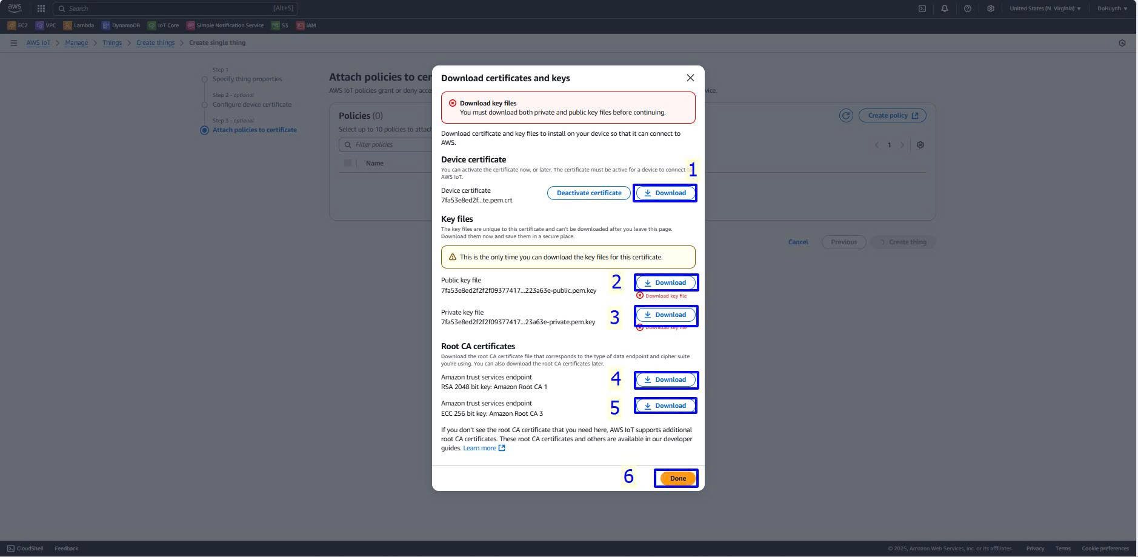The height and width of the screenshot is (557, 1138).
Task: Open the CloudShell terminal icon in header
Action: point(922,8)
